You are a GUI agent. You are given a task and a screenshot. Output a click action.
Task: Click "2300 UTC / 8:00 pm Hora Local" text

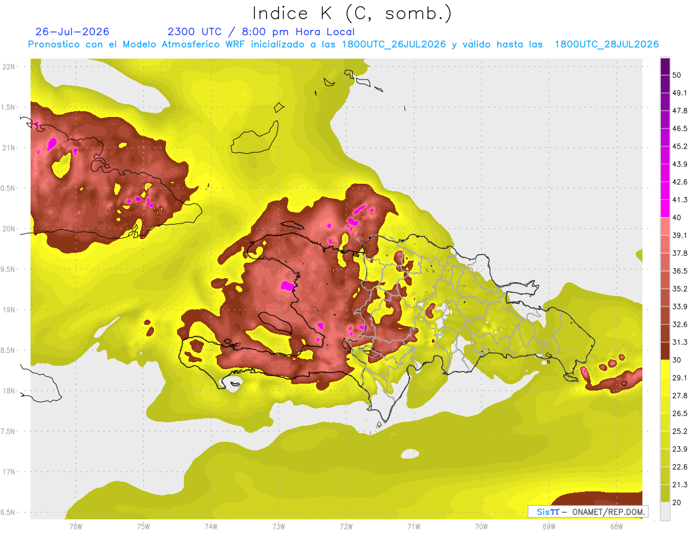pos(261,32)
